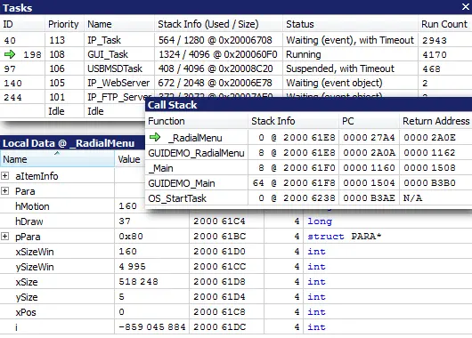472x338 pixels.
Task: Expand the Para structure
Action: pyautogui.click(x=4, y=191)
